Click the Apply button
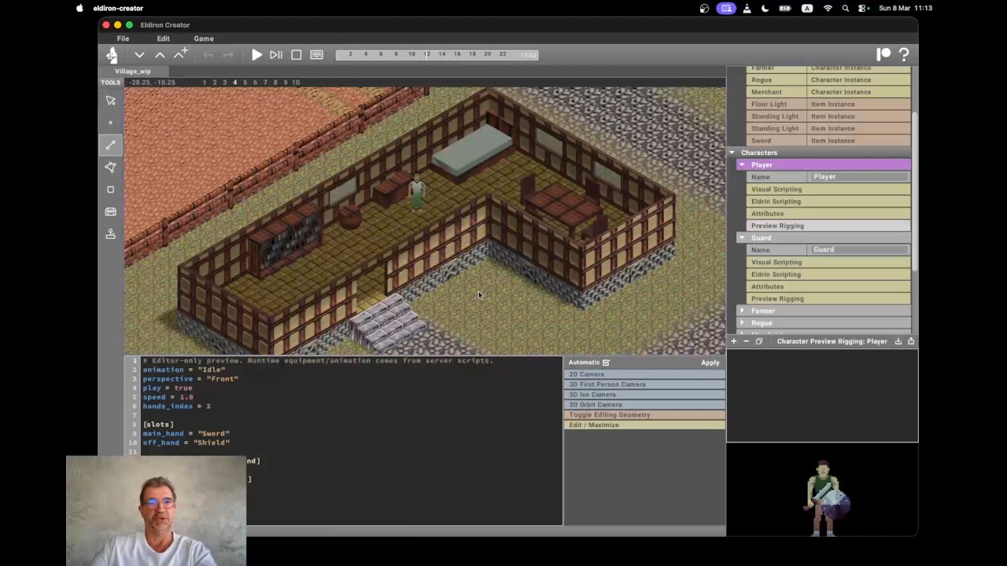Screen dimensions: 1007x566 pyautogui.click(x=710, y=362)
